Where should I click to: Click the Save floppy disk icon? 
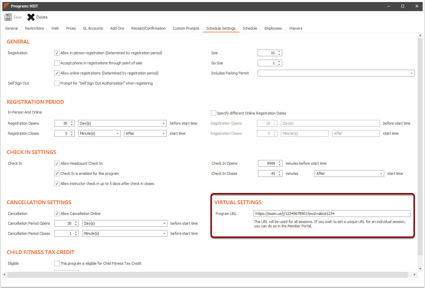click(8, 17)
